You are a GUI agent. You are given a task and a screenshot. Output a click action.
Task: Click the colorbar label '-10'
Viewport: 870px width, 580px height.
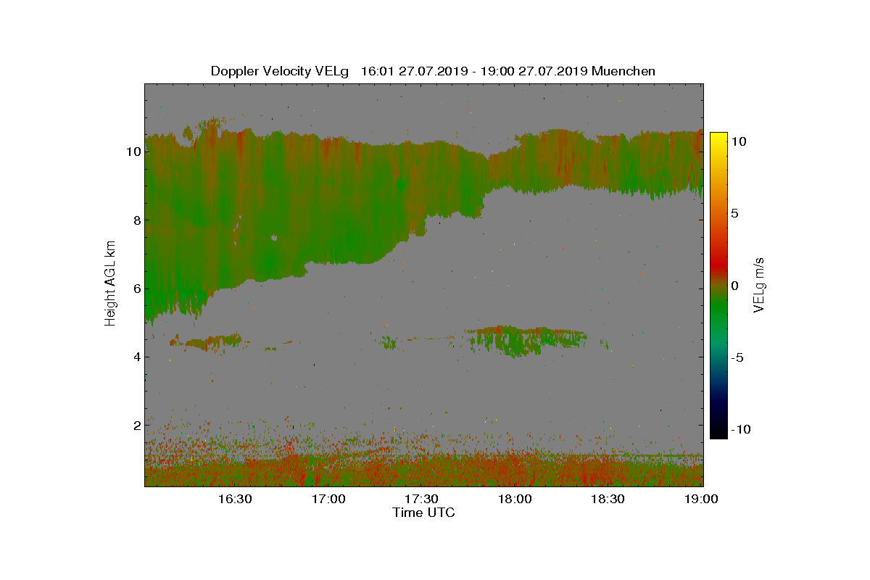(x=739, y=429)
